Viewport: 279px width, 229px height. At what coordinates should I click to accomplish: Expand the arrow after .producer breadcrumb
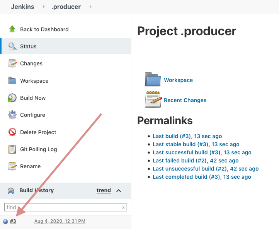pyautogui.click(x=90, y=7)
